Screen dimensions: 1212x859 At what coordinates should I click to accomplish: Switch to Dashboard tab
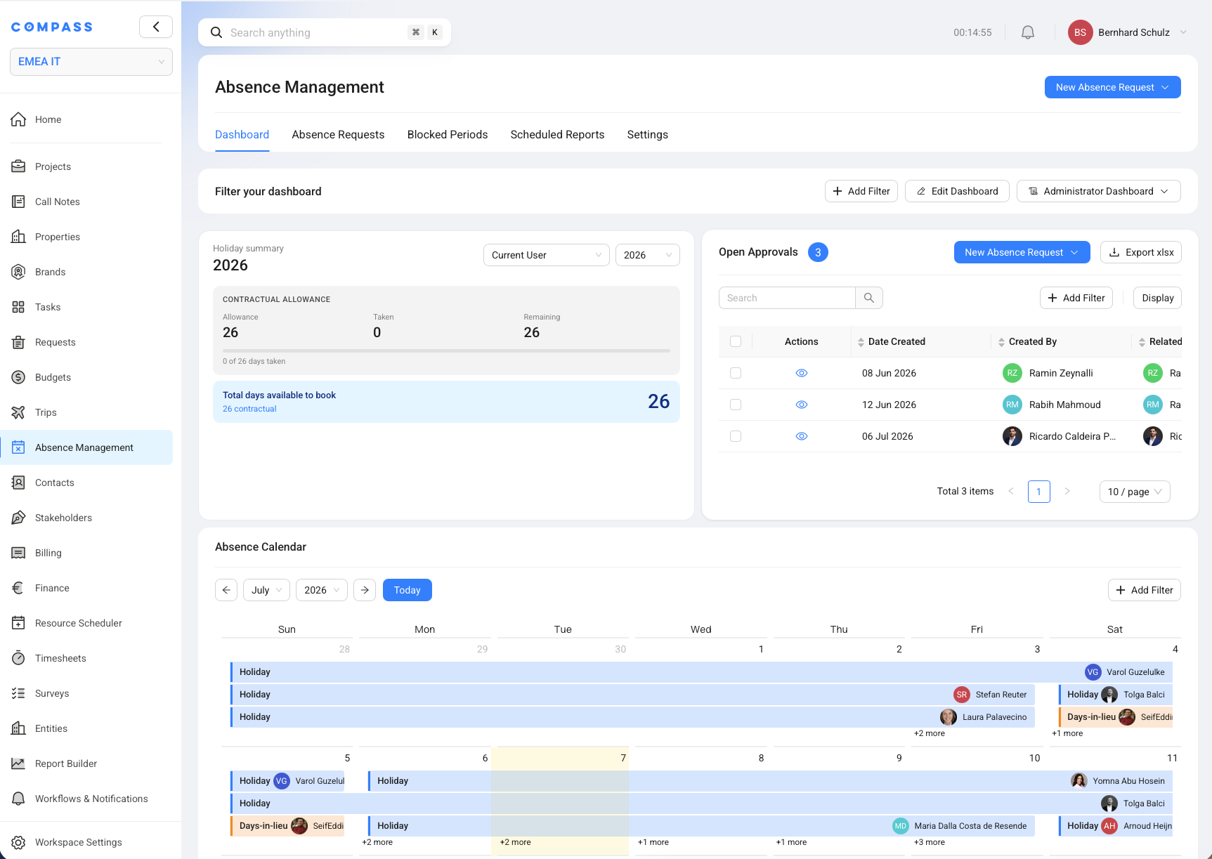pyautogui.click(x=242, y=135)
